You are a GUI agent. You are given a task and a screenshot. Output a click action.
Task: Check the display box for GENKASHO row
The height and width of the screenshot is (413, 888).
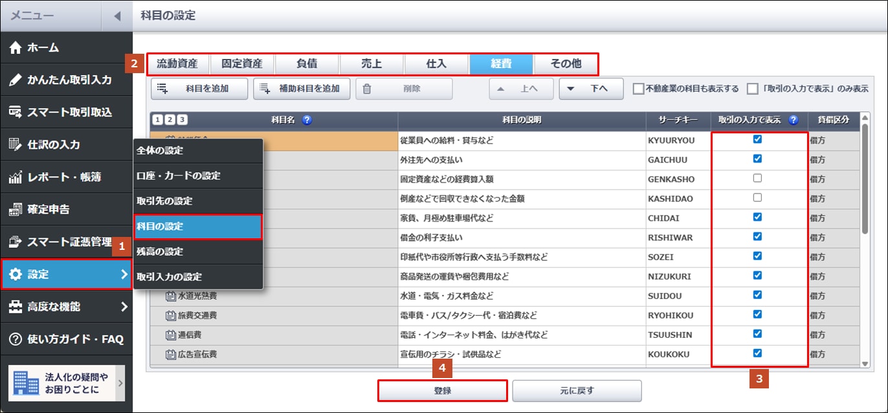[x=757, y=178]
